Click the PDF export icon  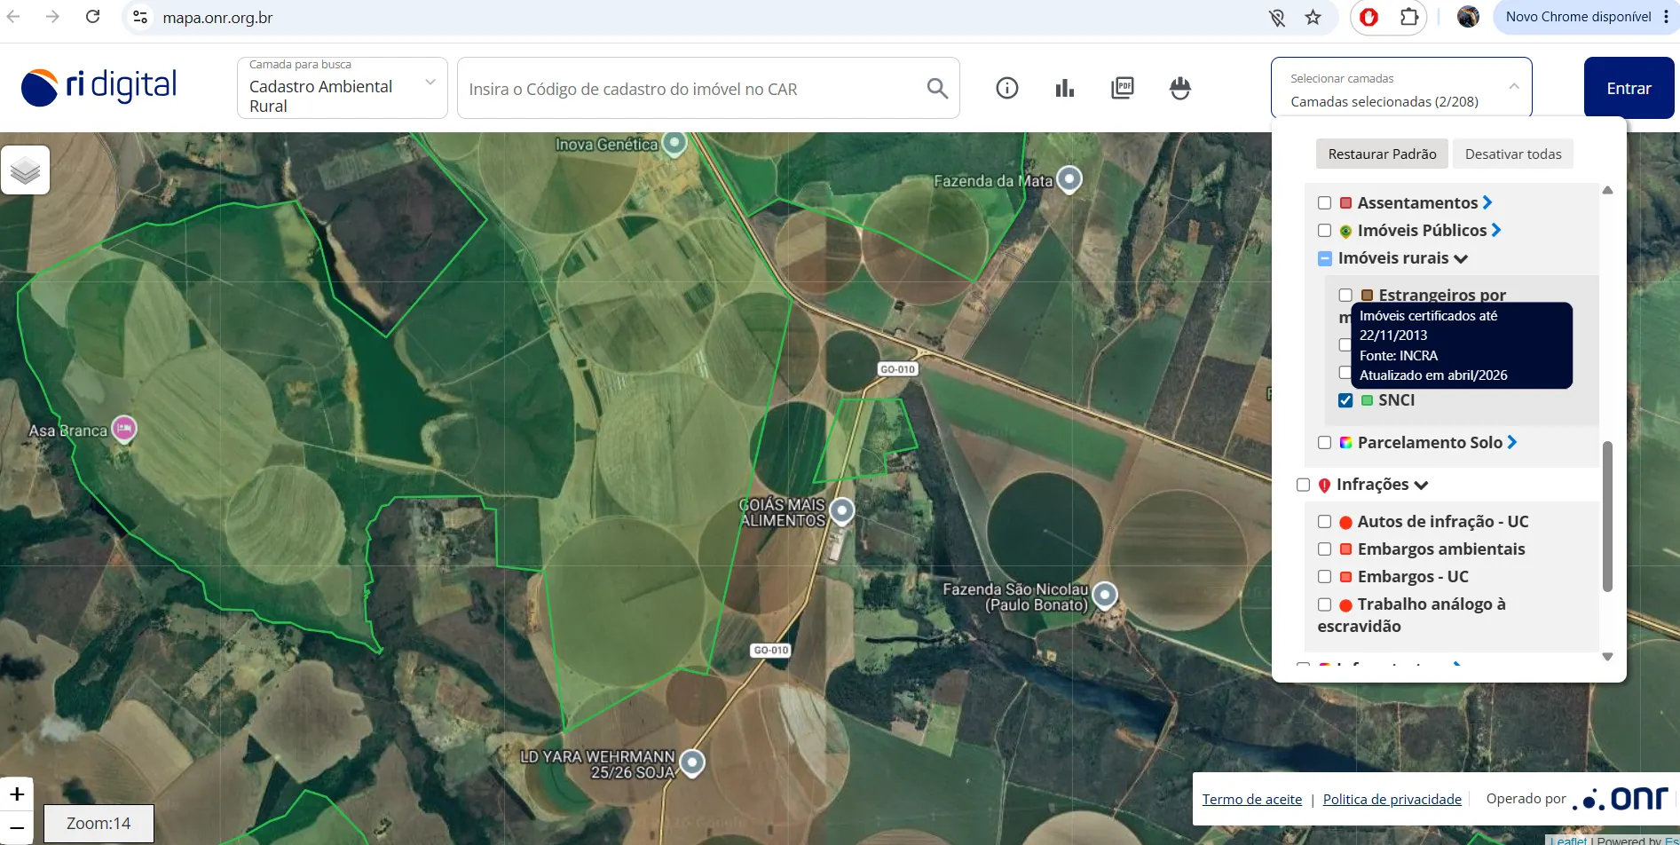(x=1123, y=88)
